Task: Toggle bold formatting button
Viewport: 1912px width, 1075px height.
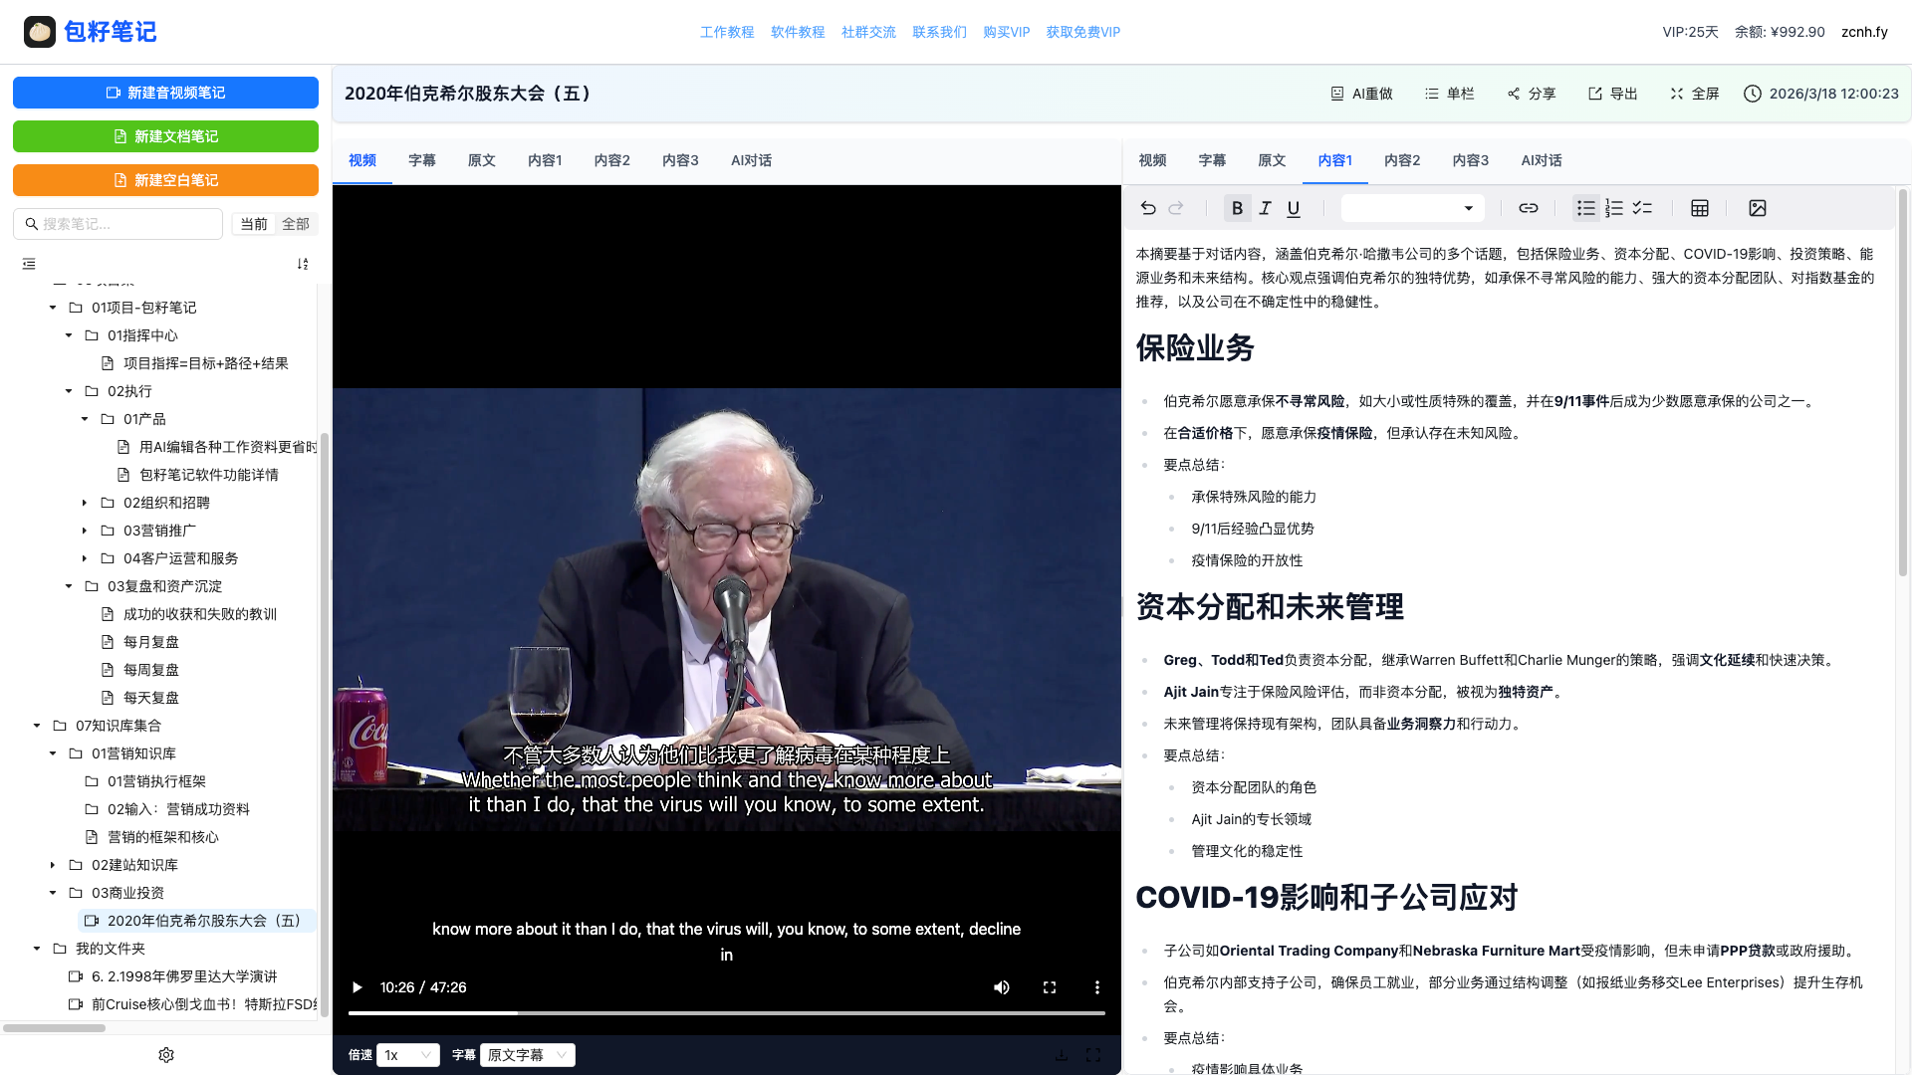Action: click(x=1237, y=208)
